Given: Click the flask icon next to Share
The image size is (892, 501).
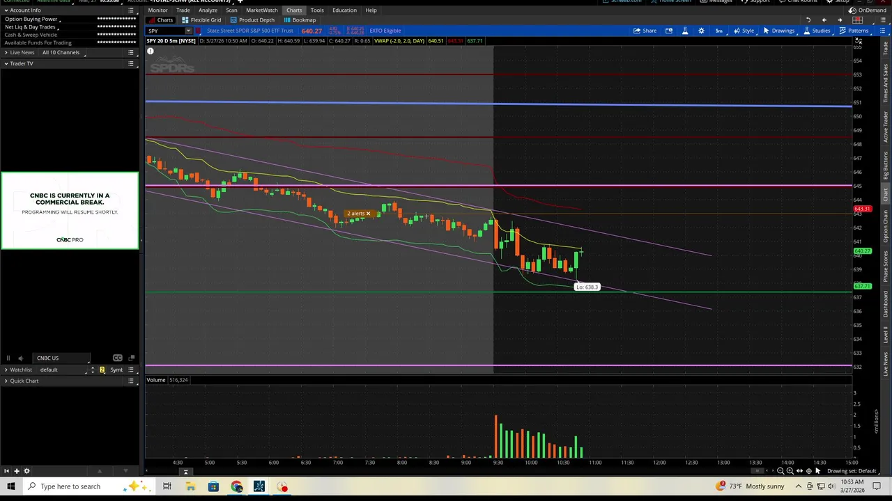Looking at the screenshot, I should click(685, 31).
